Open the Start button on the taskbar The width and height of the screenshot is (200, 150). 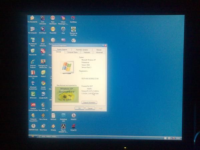(x=33, y=136)
